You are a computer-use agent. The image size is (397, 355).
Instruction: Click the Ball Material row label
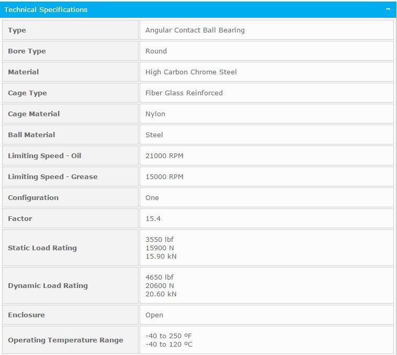pyautogui.click(x=31, y=135)
